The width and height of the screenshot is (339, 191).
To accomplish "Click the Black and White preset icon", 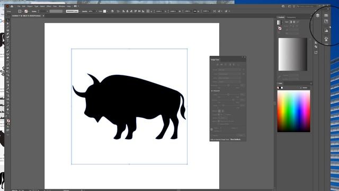I will click(234, 65).
